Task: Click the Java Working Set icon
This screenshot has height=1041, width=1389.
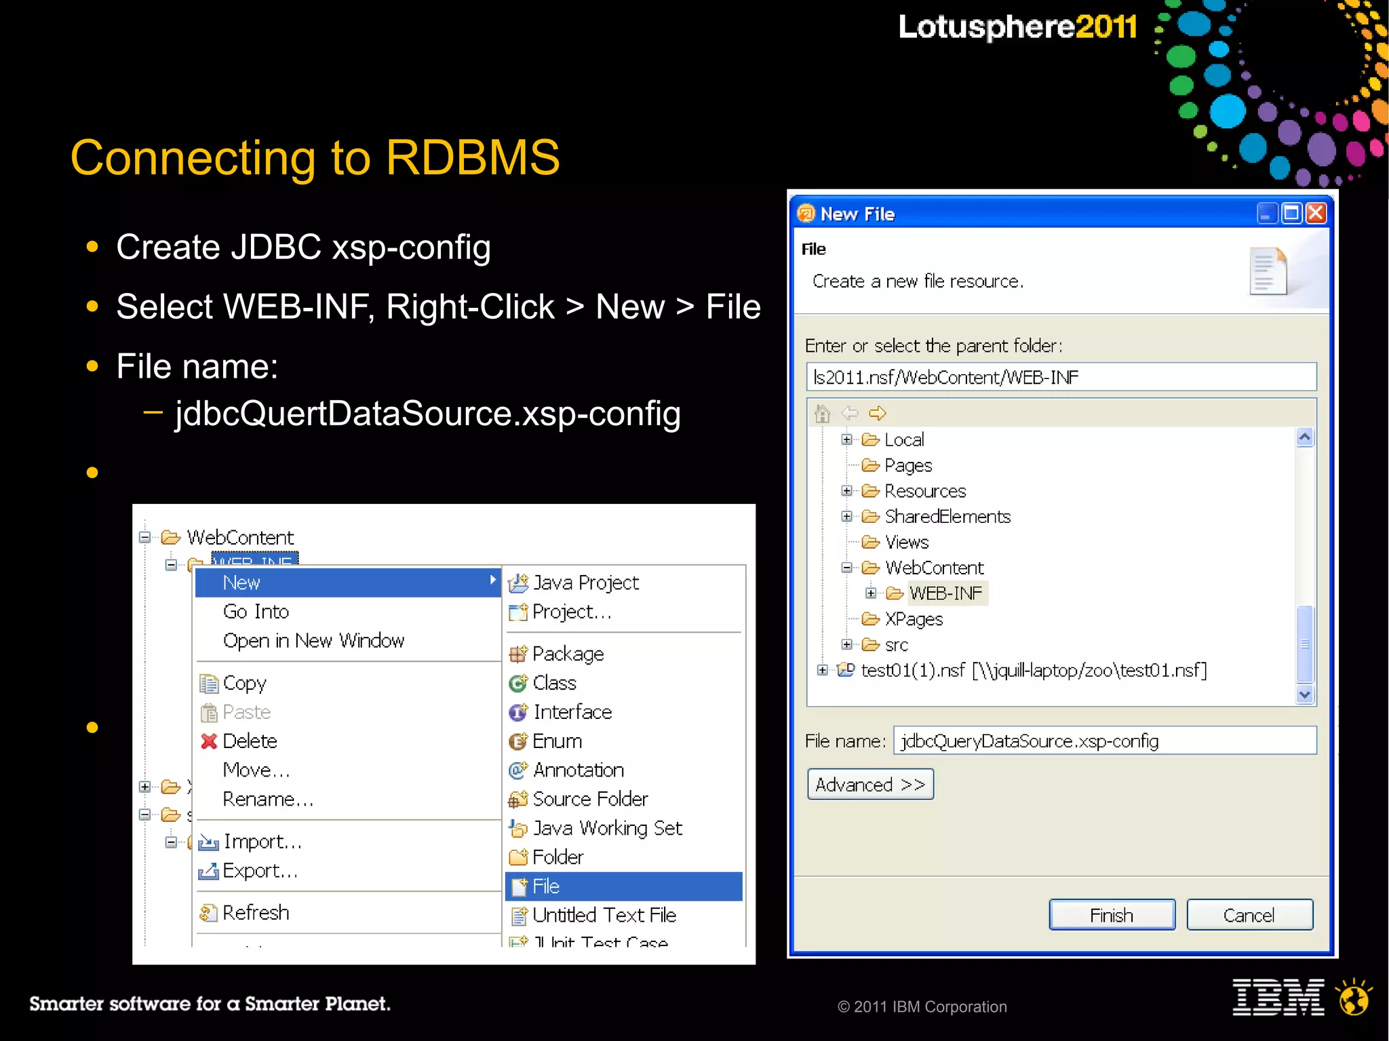Action: point(518,829)
